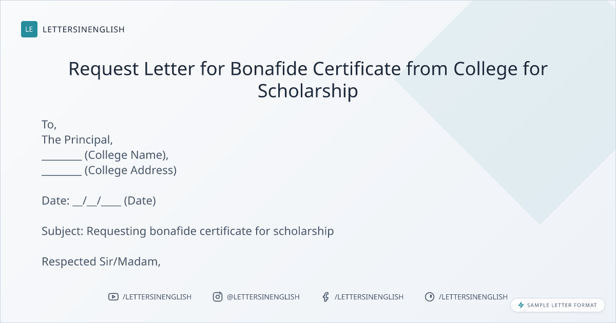This screenshot has width=616, height=323.
Task: Open the Instagram @LETTERSINENGLISH handle
Action: coord(263,297)
